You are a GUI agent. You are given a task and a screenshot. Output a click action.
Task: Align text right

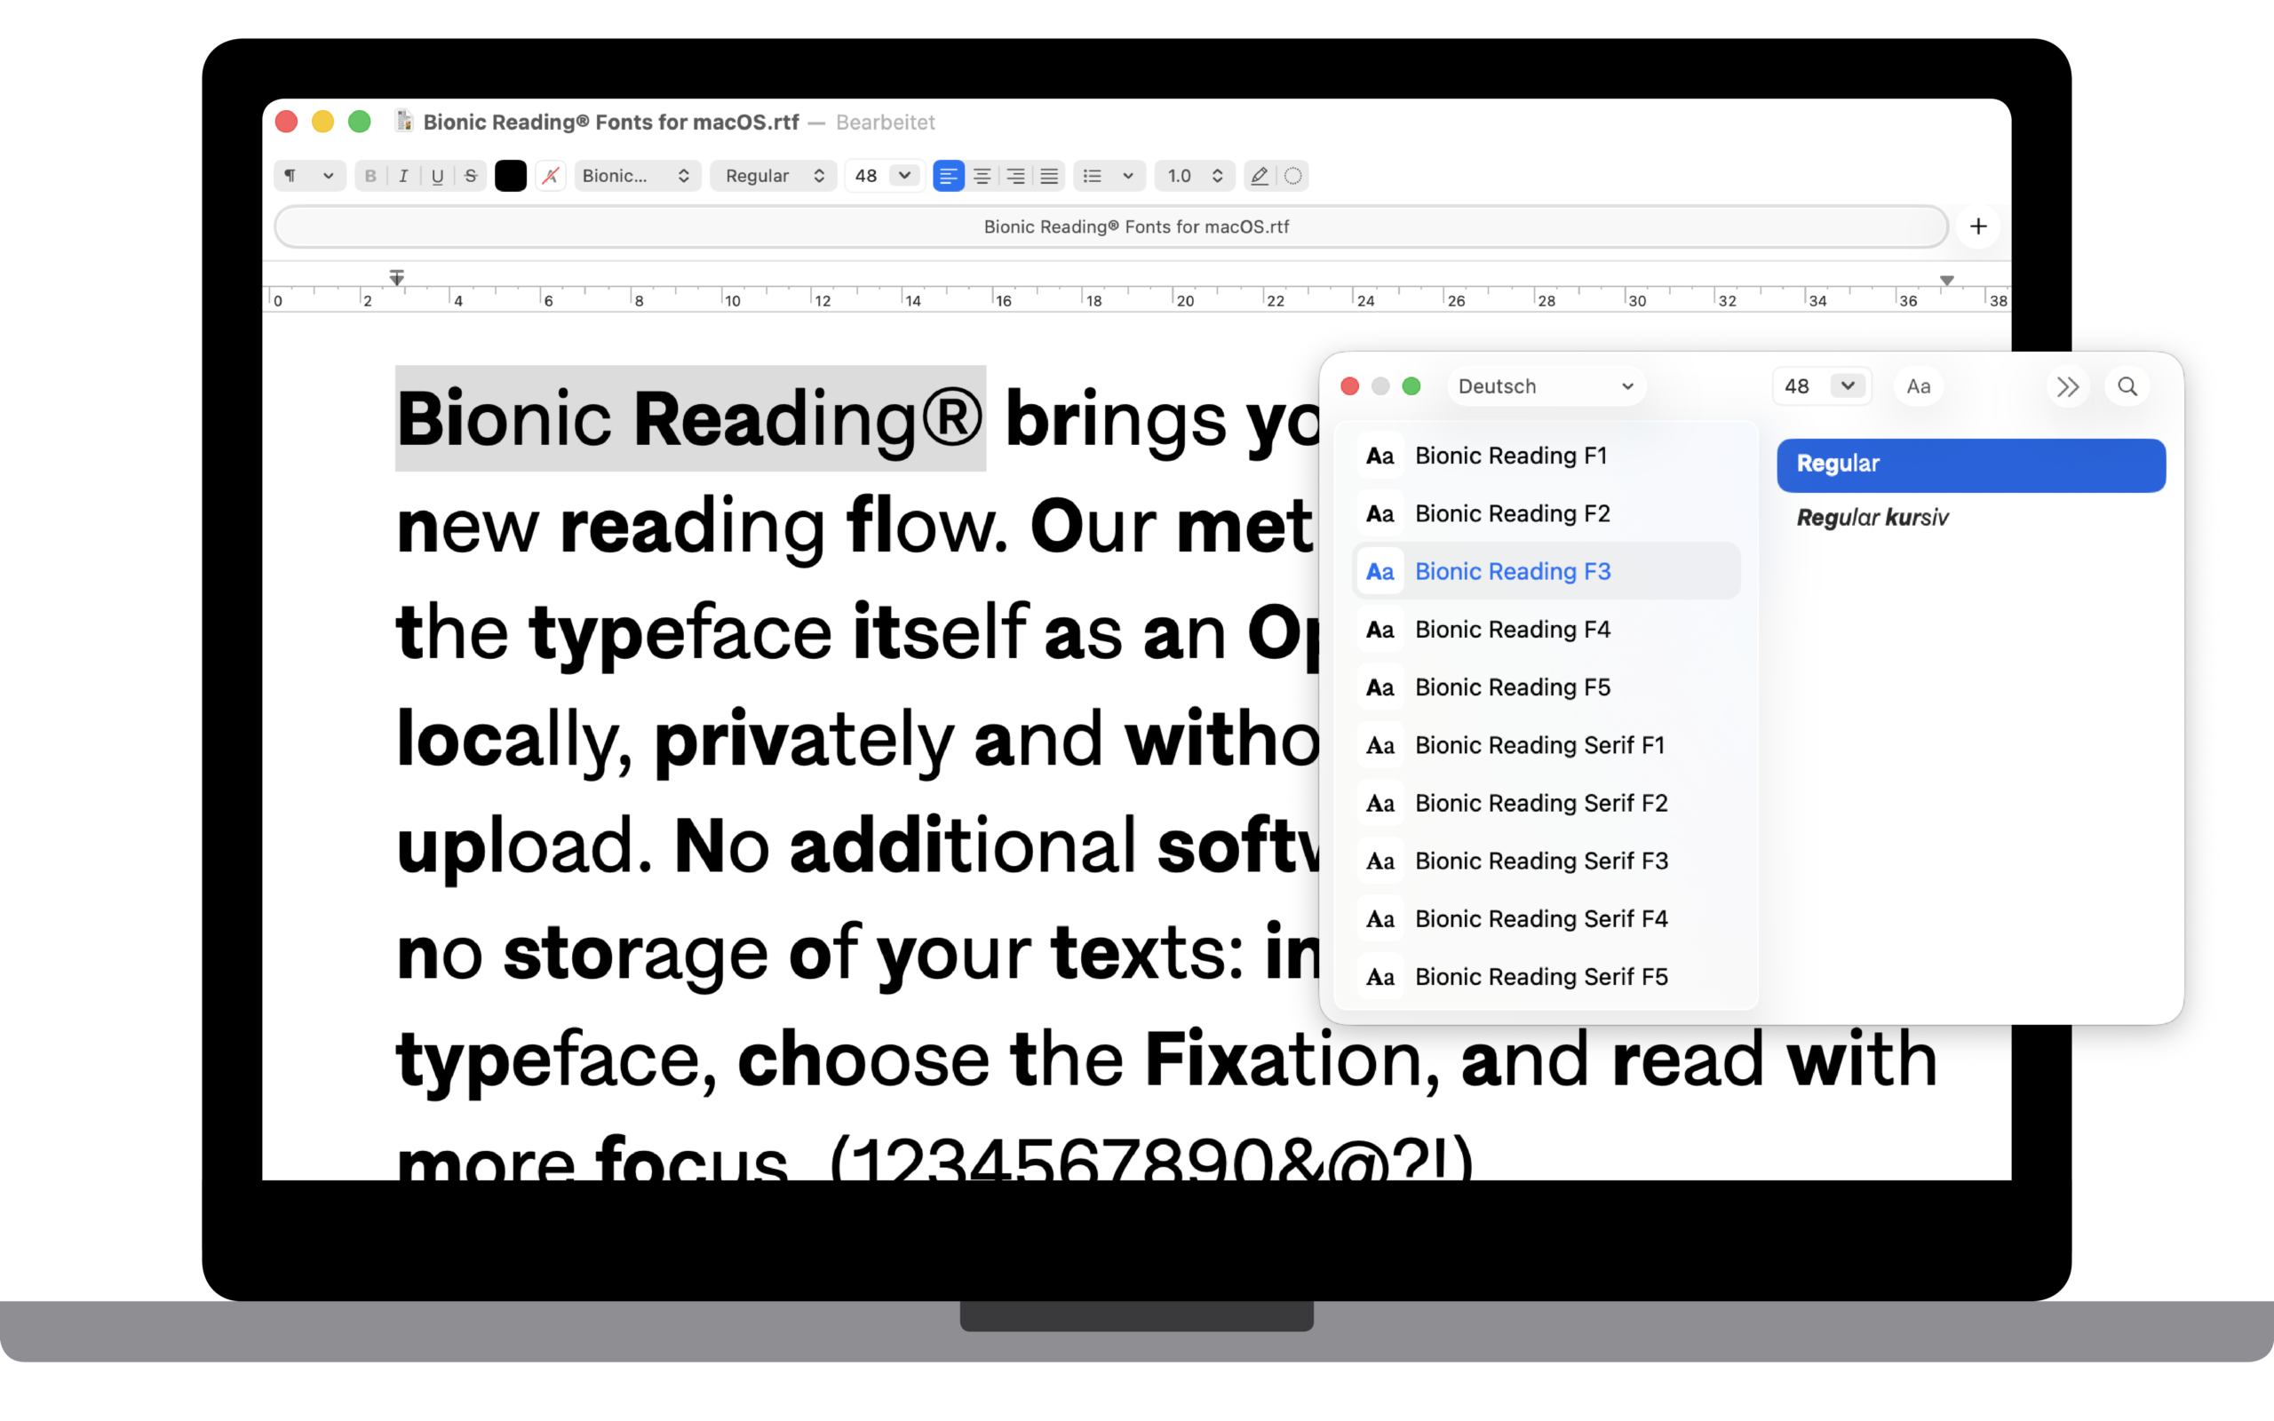coord(1016,176)
